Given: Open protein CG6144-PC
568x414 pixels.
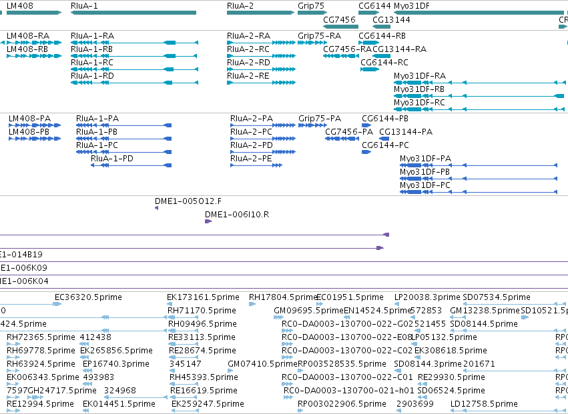Looking at the screenshot, I should (366, 152).
